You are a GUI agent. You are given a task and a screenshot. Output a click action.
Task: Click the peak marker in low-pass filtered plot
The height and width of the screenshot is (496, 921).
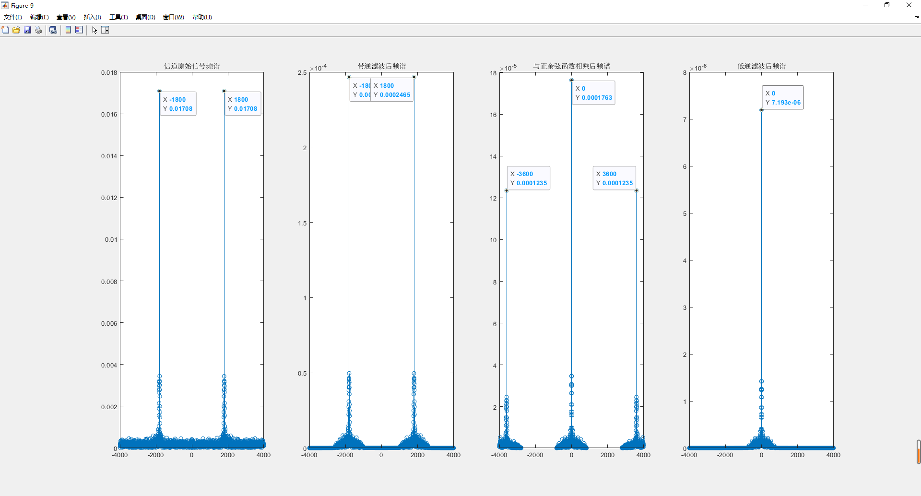coord(761,110)
